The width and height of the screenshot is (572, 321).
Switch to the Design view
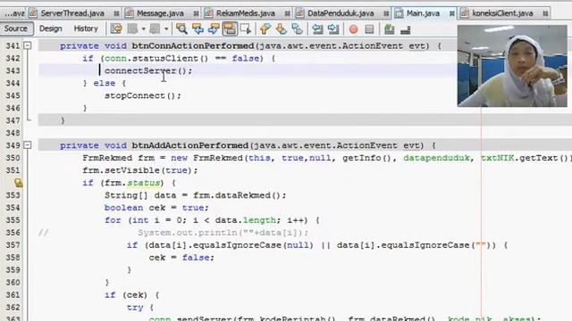[50, 29]
